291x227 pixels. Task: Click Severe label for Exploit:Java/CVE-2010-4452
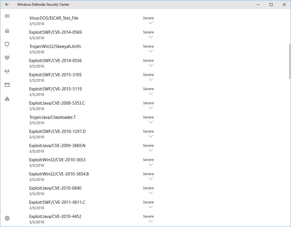148,217
